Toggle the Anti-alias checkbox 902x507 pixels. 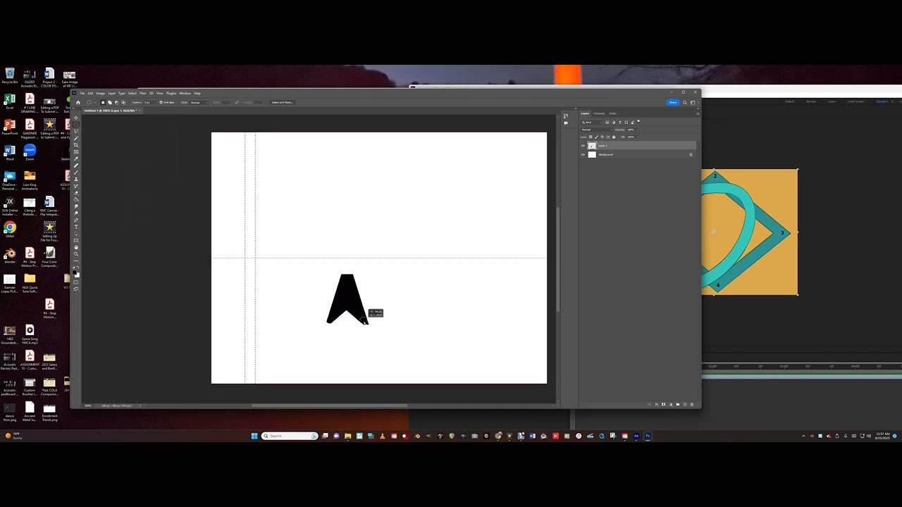161,102
